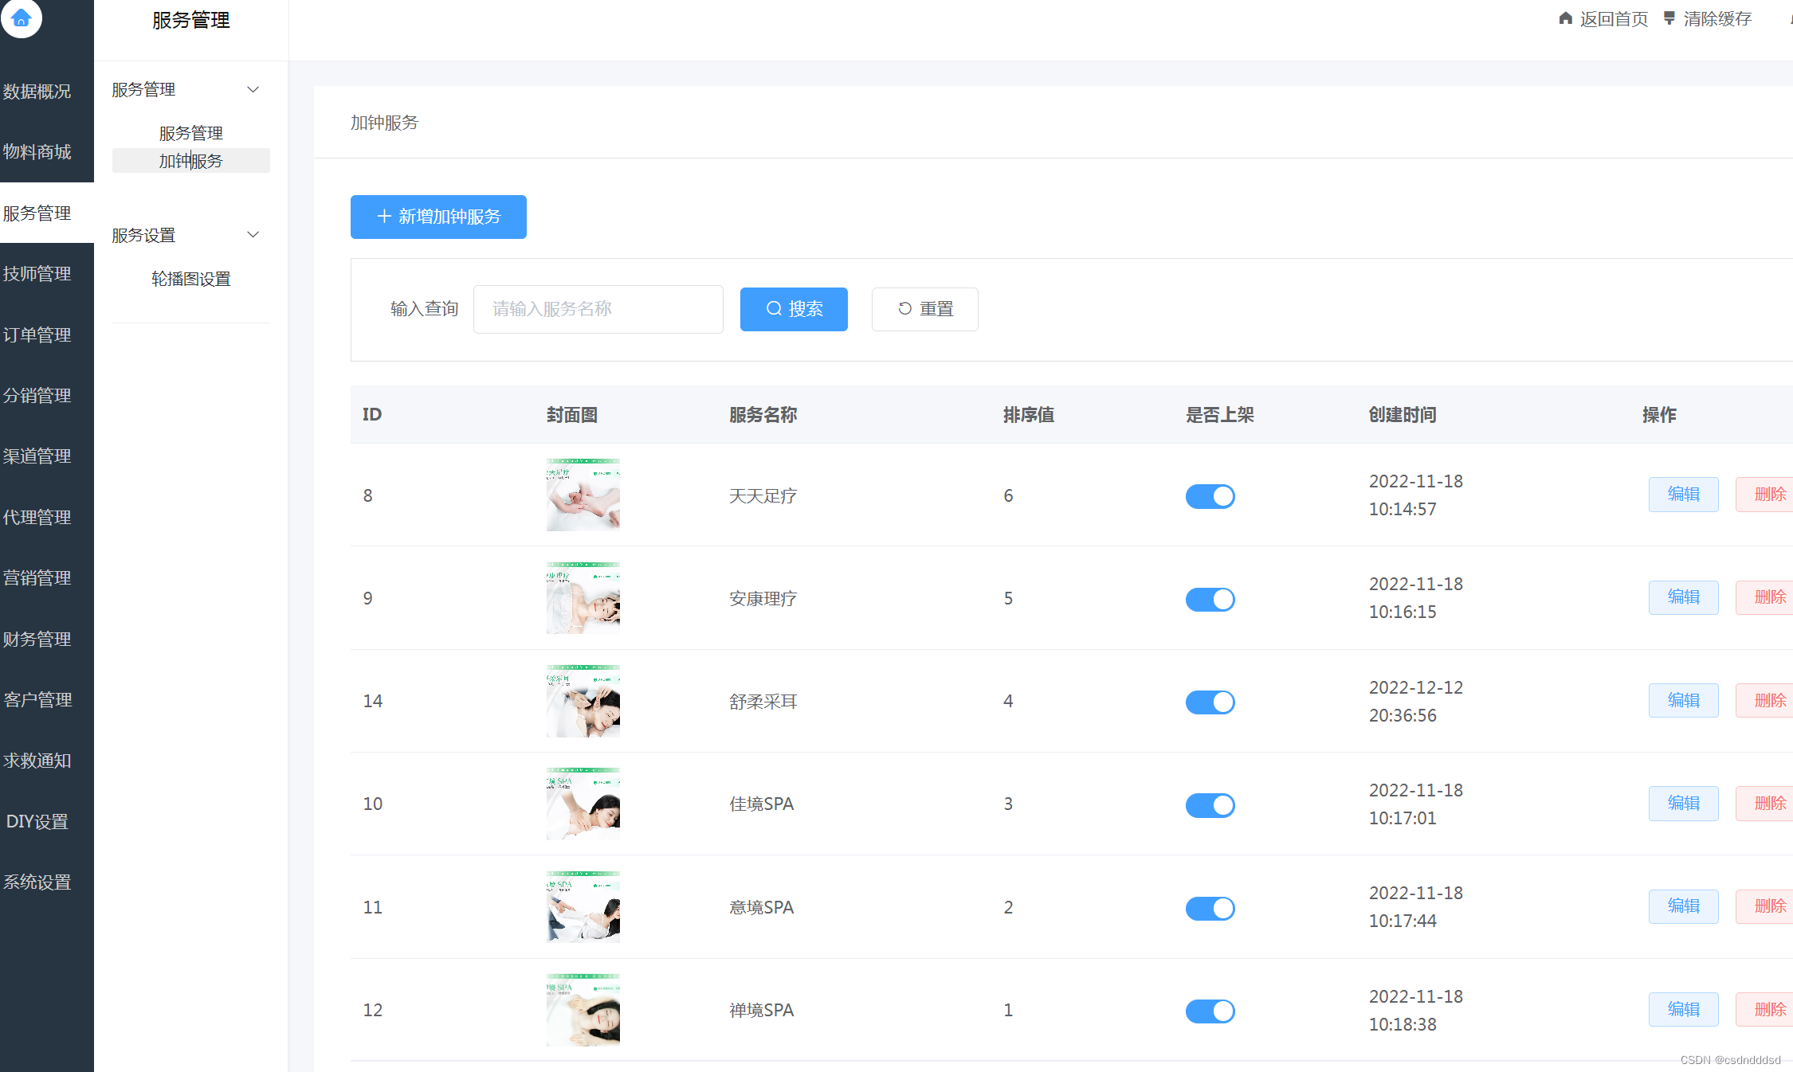The width and height of the screenshot is (1793, 1072).
Task: Click the 返回首页 link
Action: (1614, 18)
